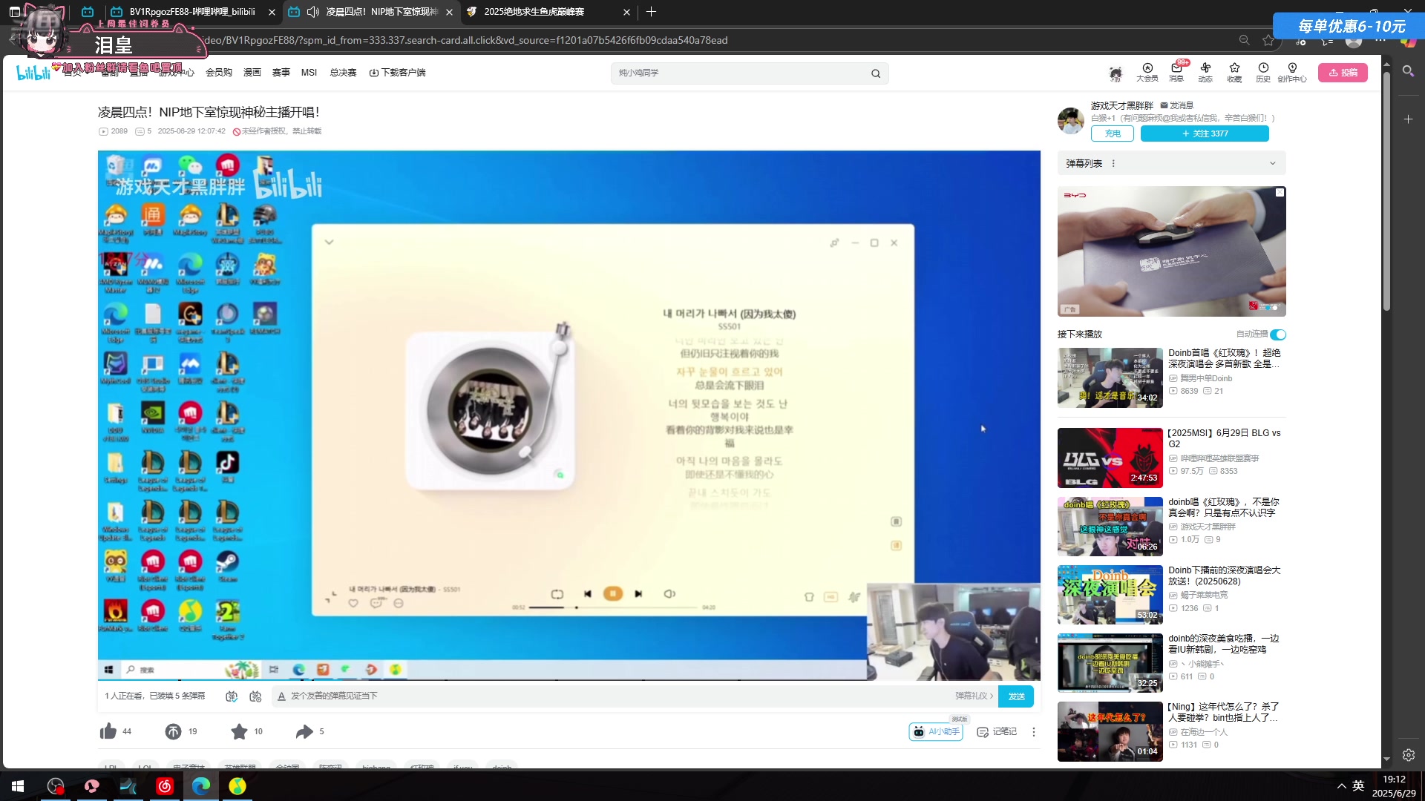Expand 弹幕礼仪 arrow link
The image size is (1425, 801).
[974, 696]
